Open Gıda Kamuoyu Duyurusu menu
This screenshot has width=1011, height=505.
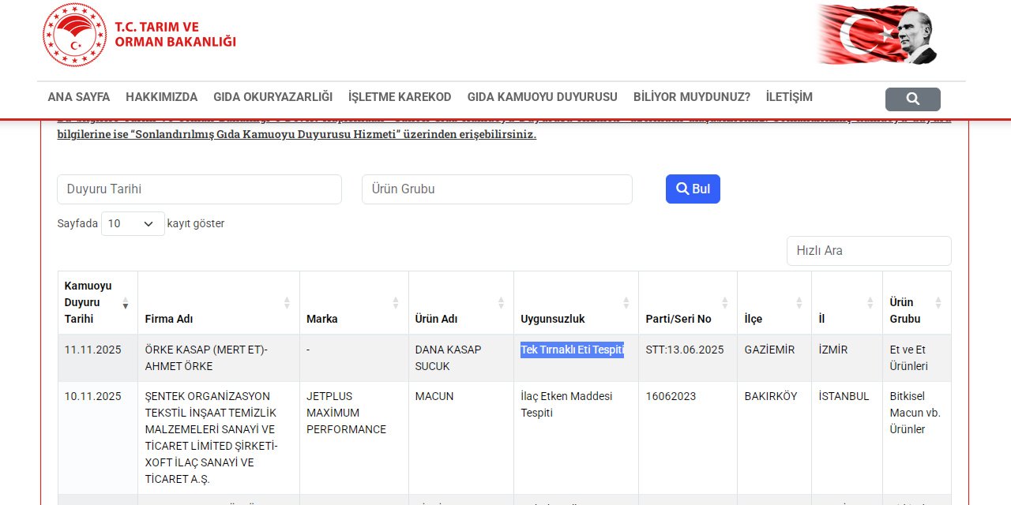click(542, 97)
